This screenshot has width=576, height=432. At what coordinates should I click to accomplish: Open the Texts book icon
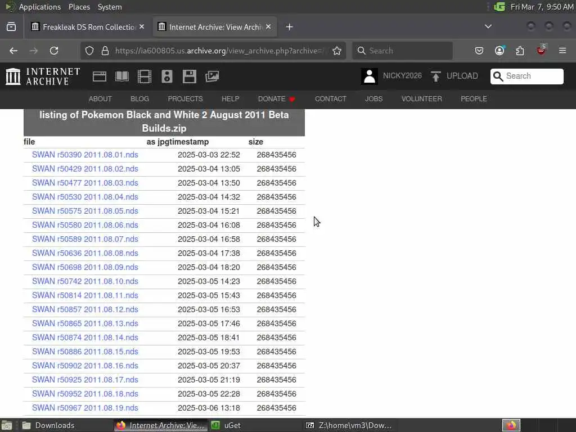[x=122, y=76]
